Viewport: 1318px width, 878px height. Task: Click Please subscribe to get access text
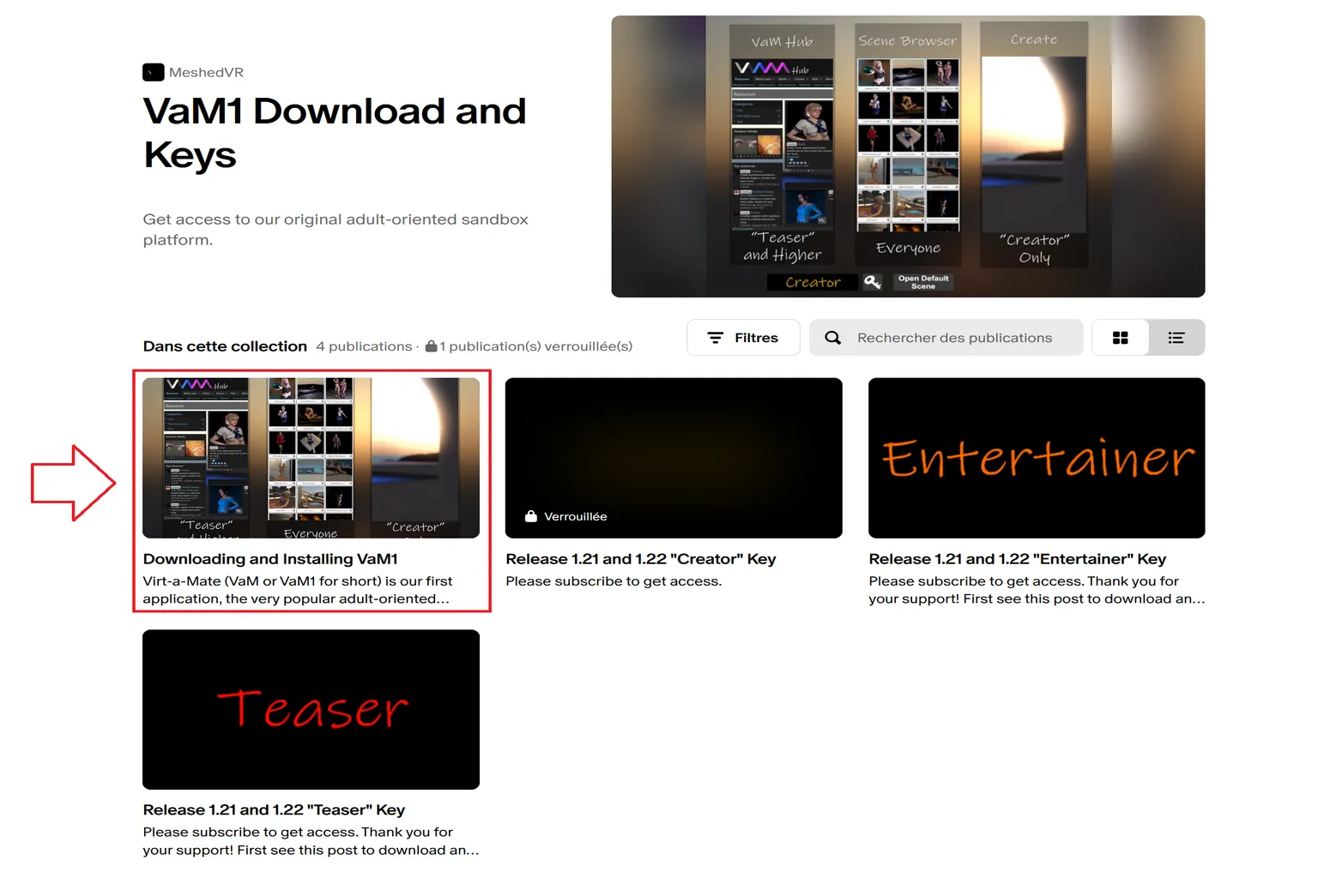click(x=614, y=581)
